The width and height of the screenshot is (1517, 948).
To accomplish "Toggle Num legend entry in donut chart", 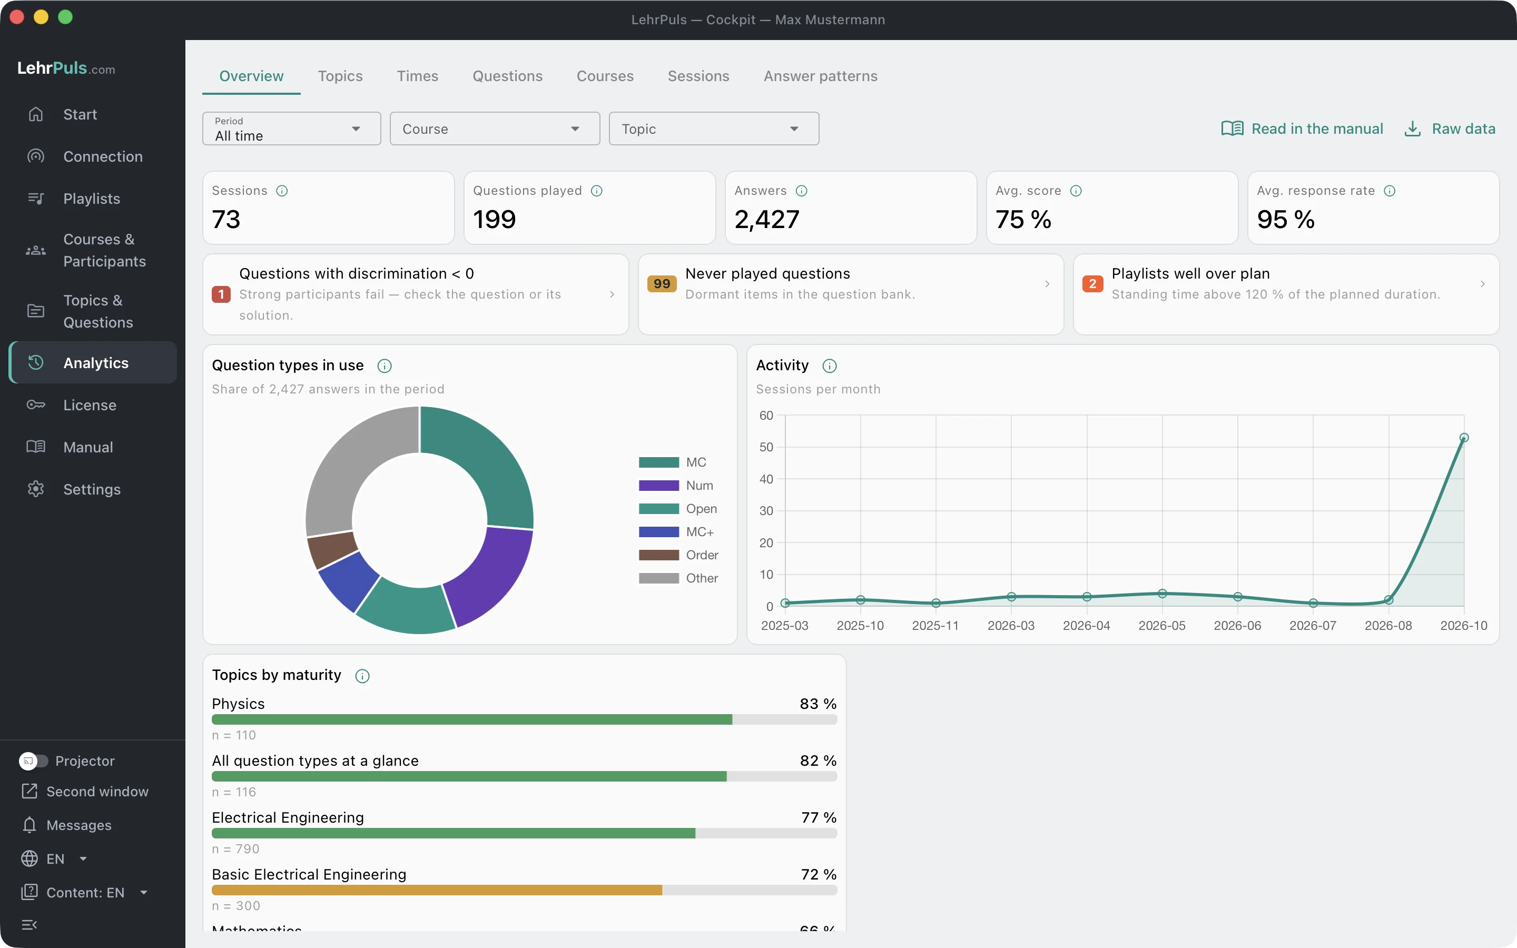I will [676, 485].
